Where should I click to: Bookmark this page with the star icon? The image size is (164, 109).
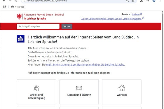(x=133, y=1)
